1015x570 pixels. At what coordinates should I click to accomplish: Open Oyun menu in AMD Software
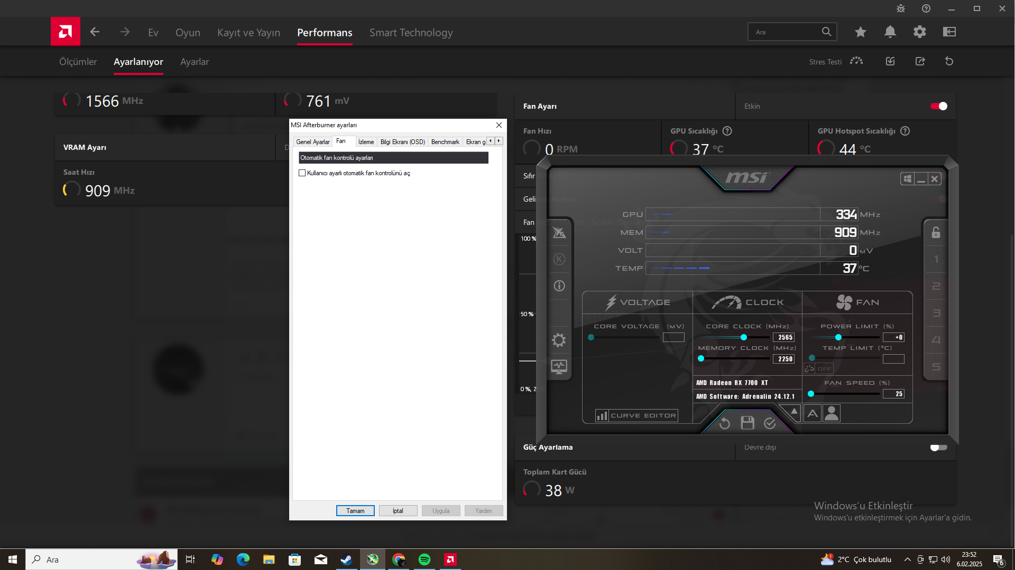[188, 33]
